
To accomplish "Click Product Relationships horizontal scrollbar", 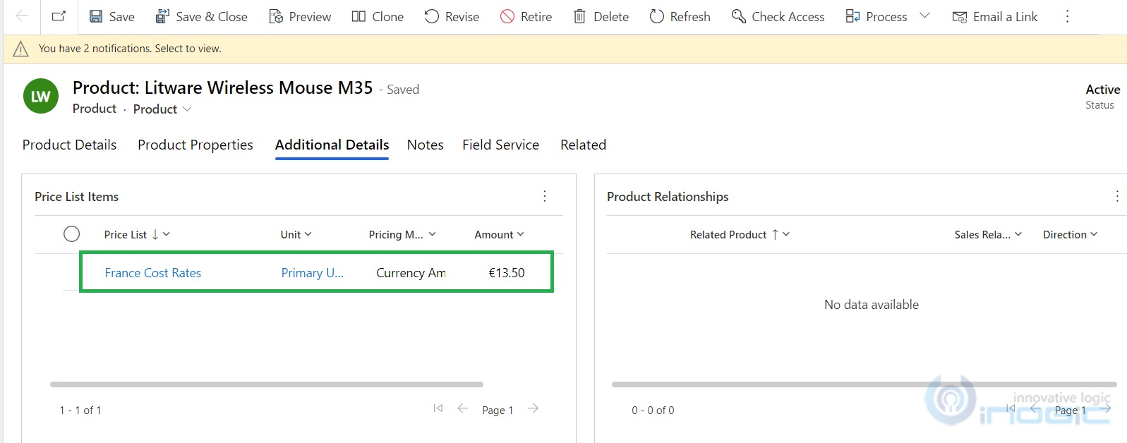I will click(864, 384).
